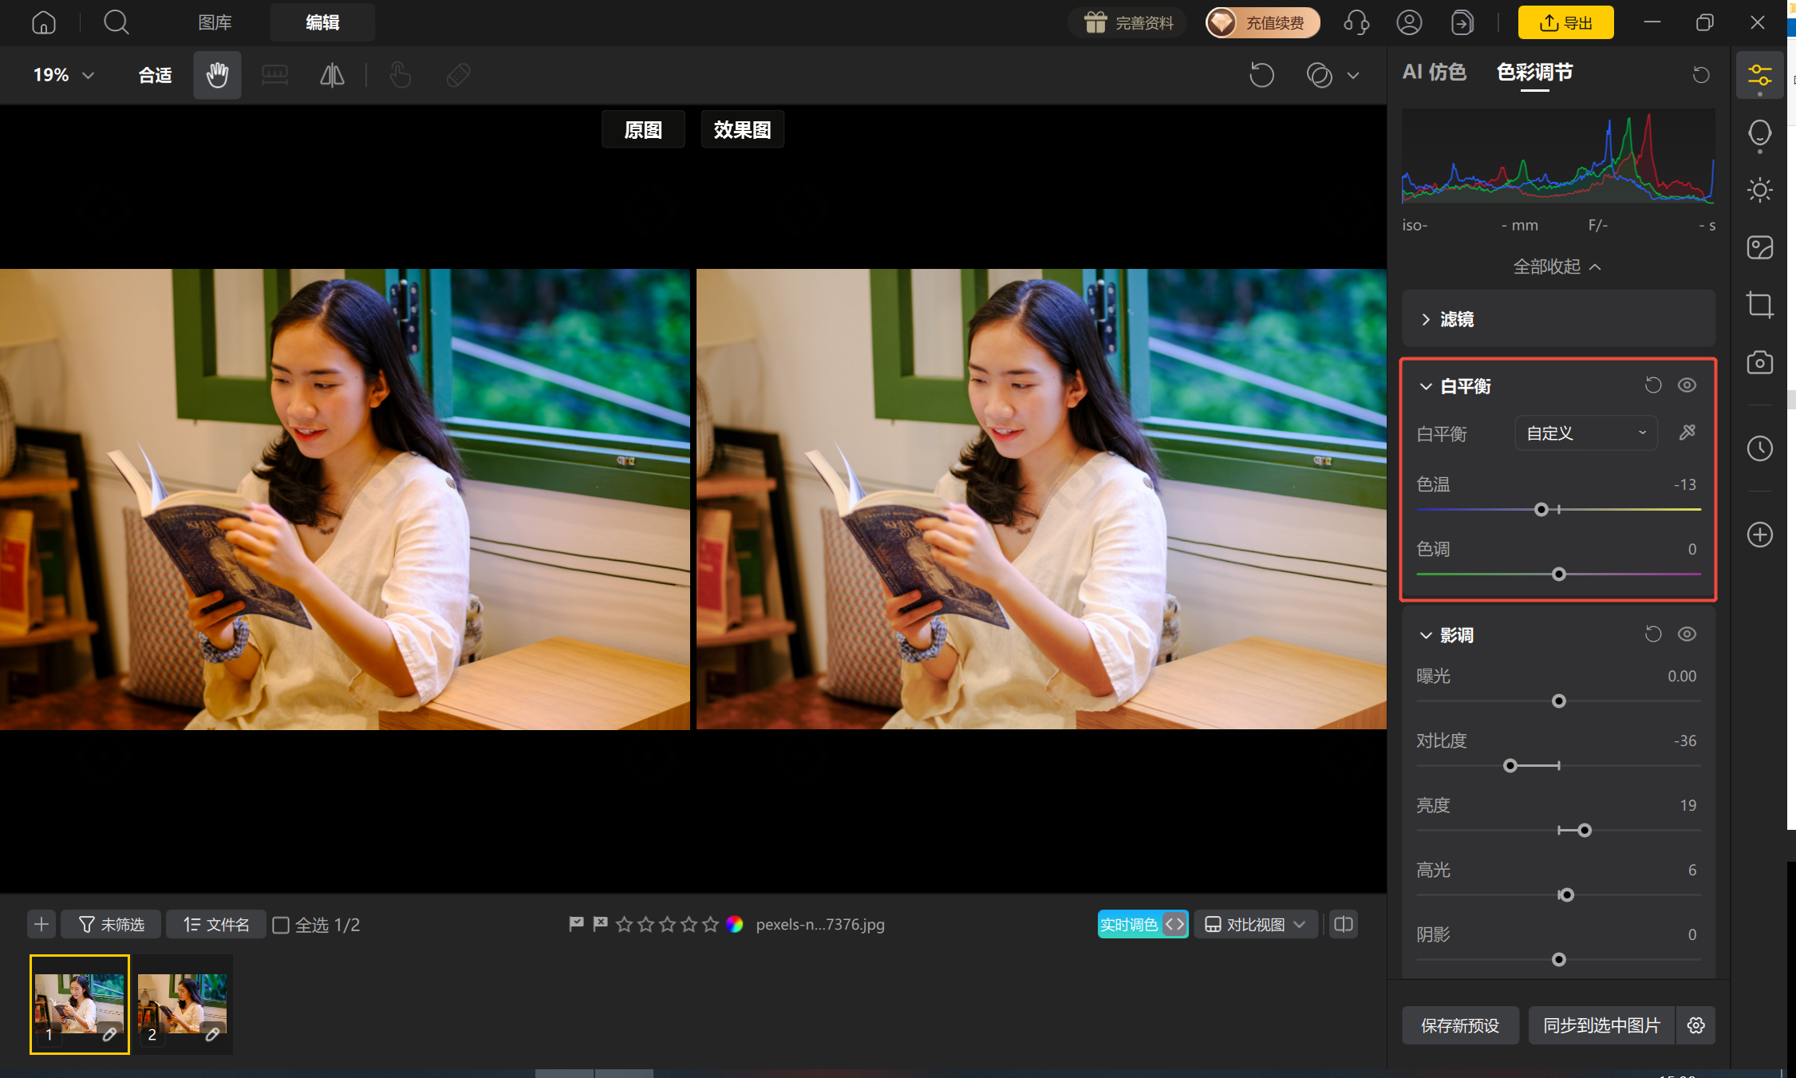Toggle the split compare view icon
This screenshot has height=1078, width=1796.
click(x=1344, y=924)
